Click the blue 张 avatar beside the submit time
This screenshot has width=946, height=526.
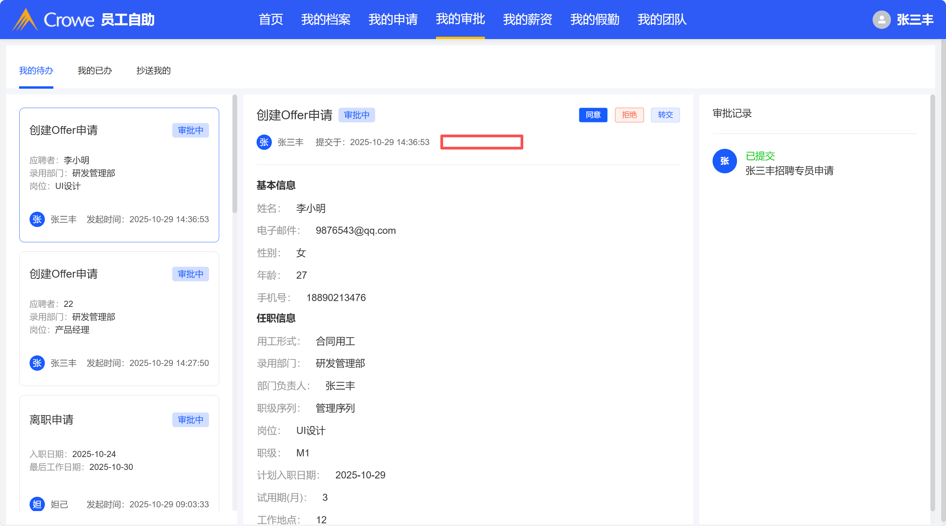(x=264, y=142)
